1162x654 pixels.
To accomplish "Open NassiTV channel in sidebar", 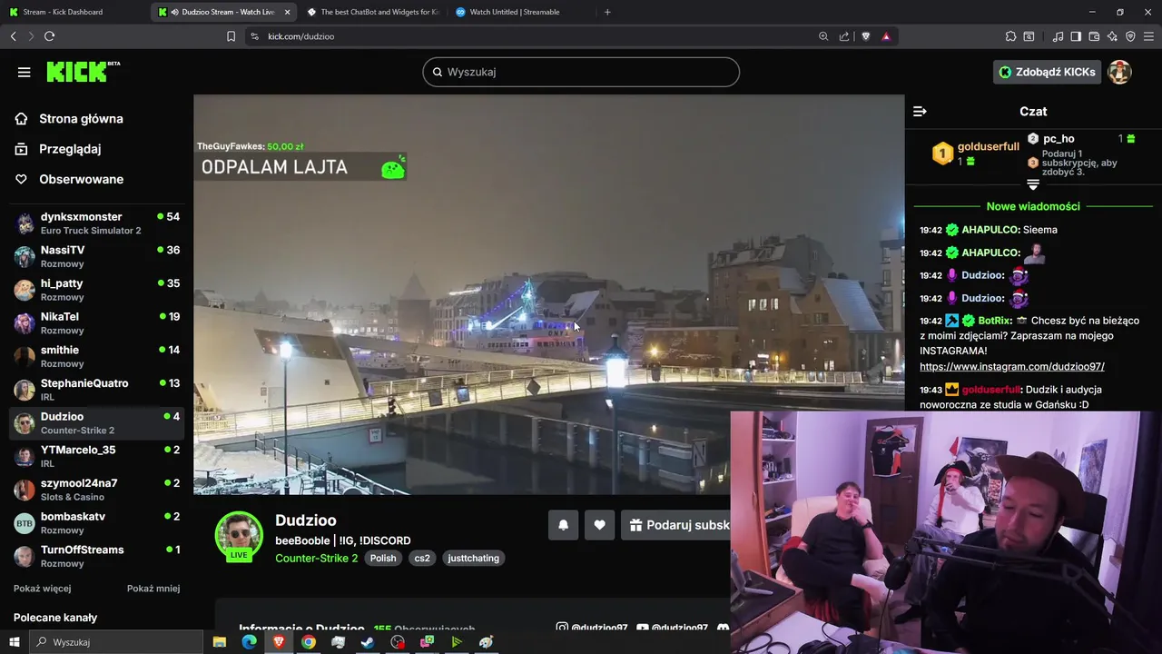I will (97, 256).
